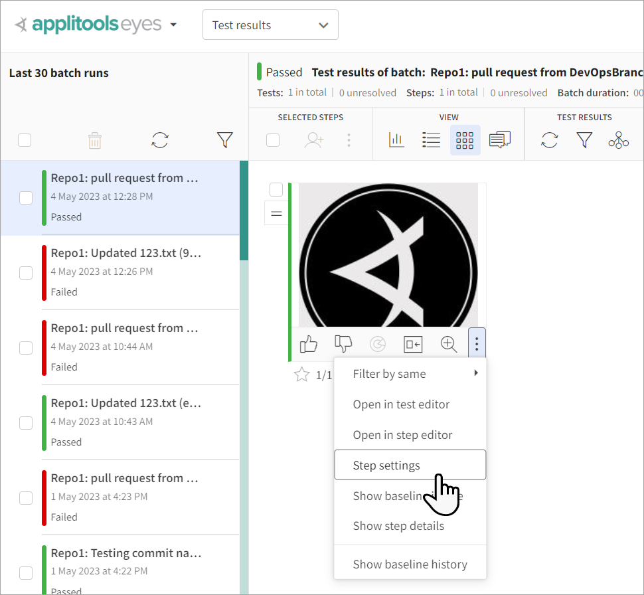
Task: Open the Test results dropdown
Action: click(270, 25)
